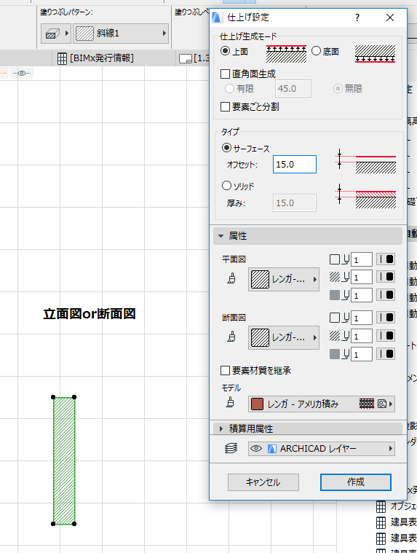Image resolution: width=417 pixels, height=553 pixels.
Task: Click the モデル paintbrush icon
Action: coord(231,402)
